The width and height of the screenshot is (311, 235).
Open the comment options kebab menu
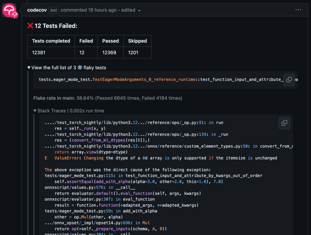click(298, 10)
